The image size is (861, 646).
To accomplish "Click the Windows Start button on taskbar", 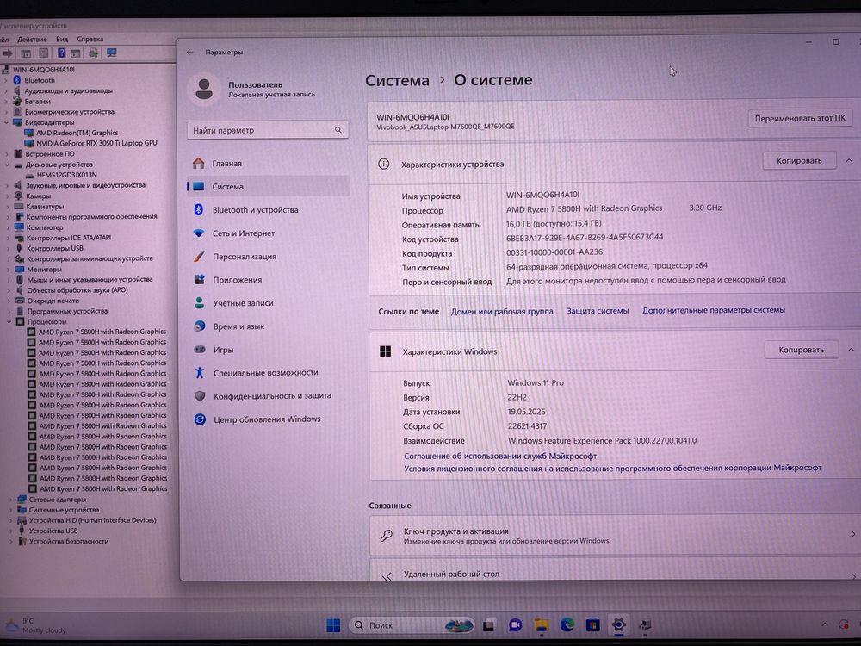I will (333, 625).
